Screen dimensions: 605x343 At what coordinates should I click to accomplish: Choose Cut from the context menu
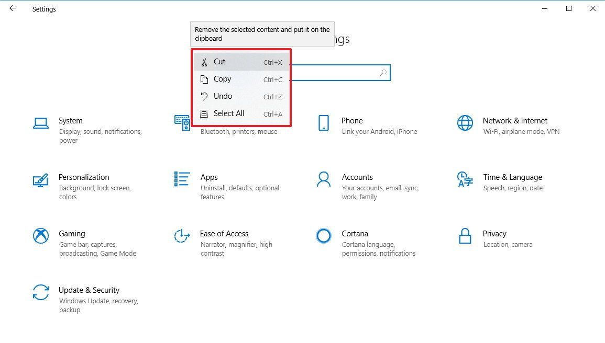[x=219, y=62]
